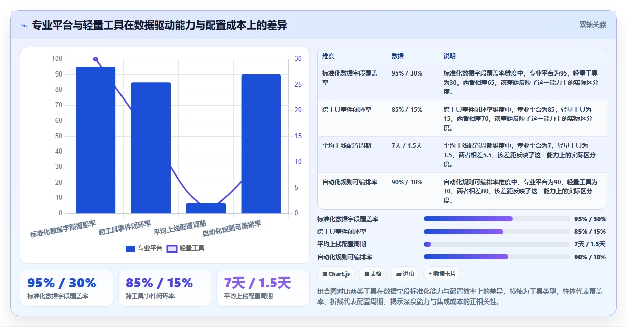Click the 7天 / 1.5天 progress value
Viewport: 627px width, 327px height.
coord(590,244)
